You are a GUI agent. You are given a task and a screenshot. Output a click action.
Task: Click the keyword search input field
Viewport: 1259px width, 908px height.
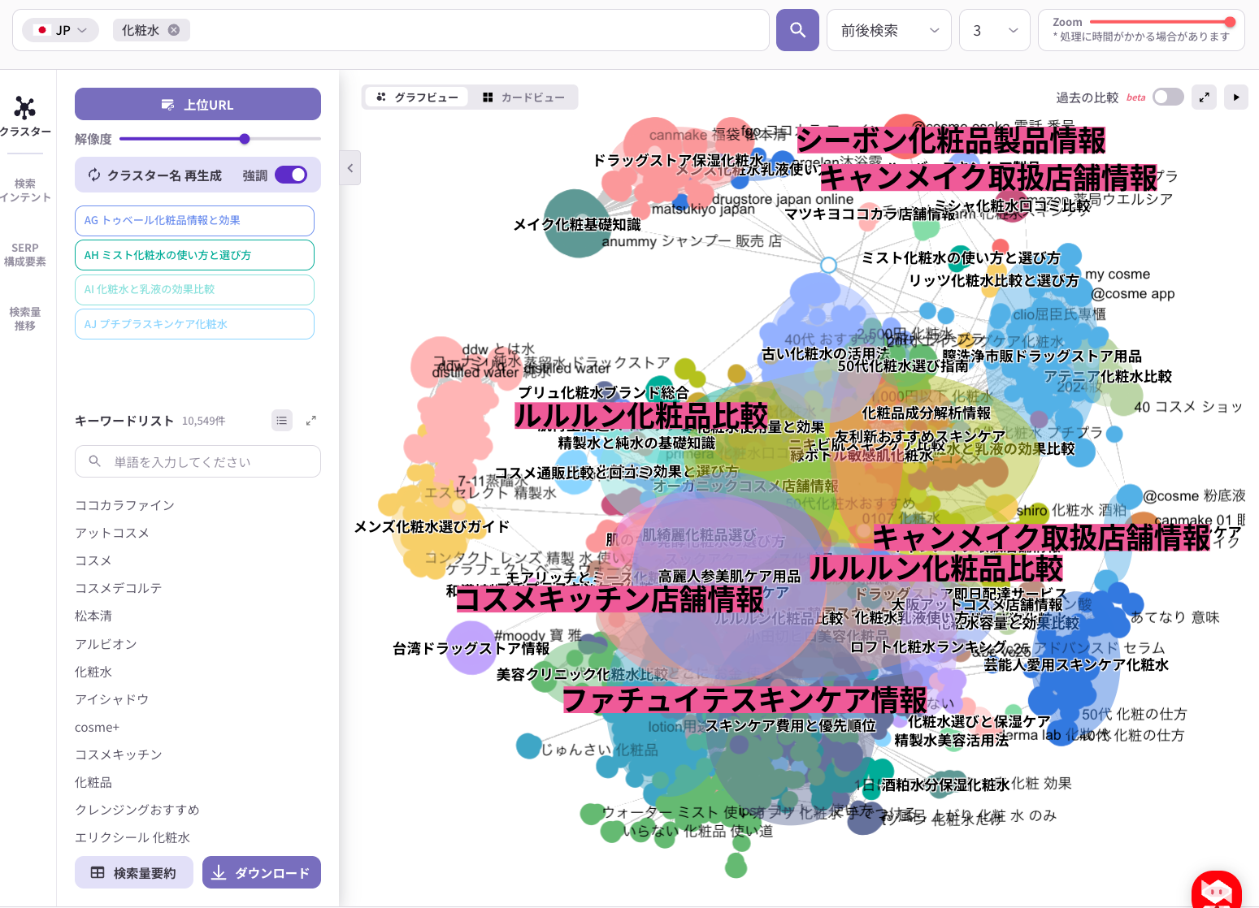point(198,461)
